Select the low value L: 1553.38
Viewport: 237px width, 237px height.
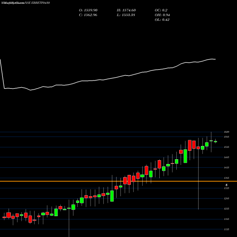tap(126, 15)
